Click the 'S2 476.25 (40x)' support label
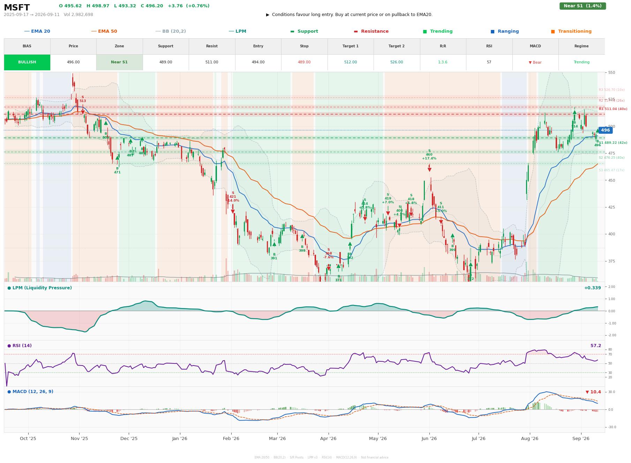This screenshot has width=631, height=463. [611, 158]
